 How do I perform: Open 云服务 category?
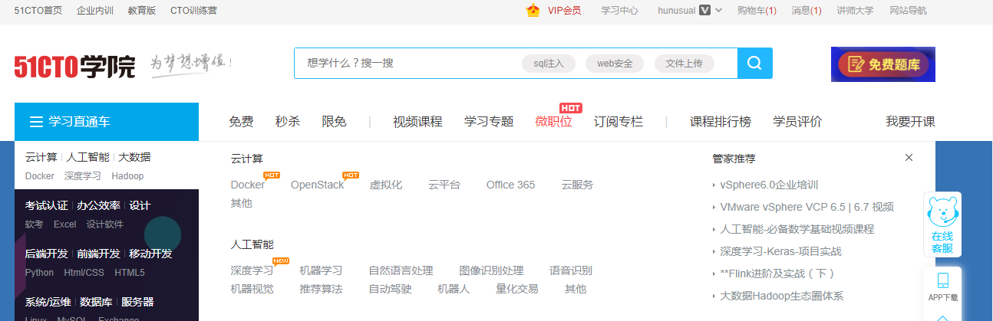tap(577, 185)
